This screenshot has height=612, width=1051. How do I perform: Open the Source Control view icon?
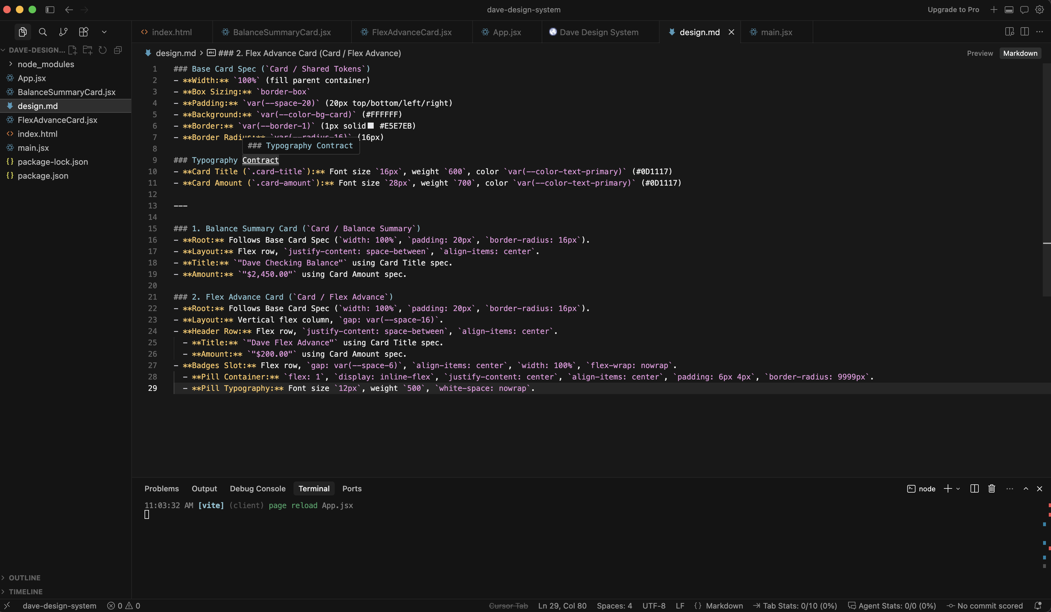(x=63, y=32)
